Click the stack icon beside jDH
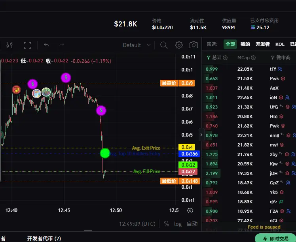 coord(287,173)
